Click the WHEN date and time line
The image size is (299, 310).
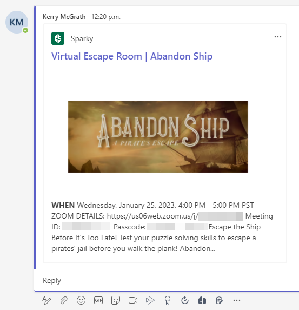(x=152, y=205)
